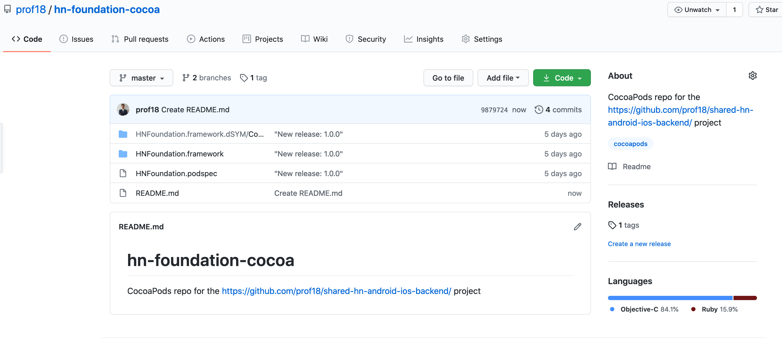Switch to the Pull requests tab
The height and width of the screenshot is (340, 782).
click(x=140, y=39)
